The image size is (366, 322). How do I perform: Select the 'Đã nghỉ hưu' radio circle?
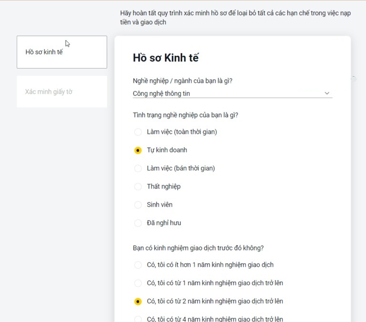point(138,223)
